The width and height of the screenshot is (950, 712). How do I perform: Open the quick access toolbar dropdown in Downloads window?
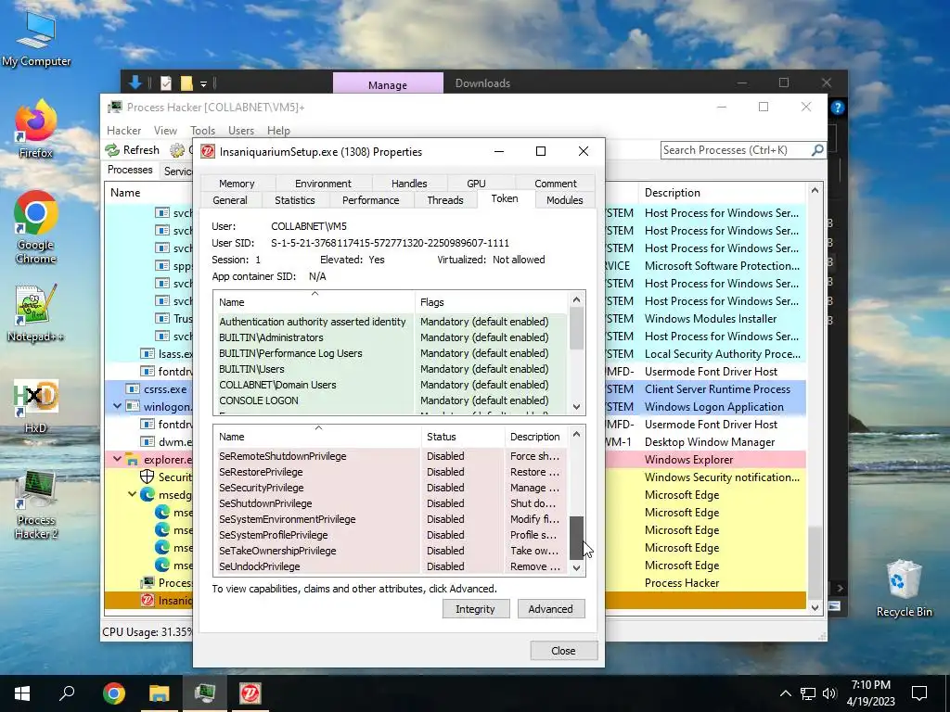(x=203, y=83)
